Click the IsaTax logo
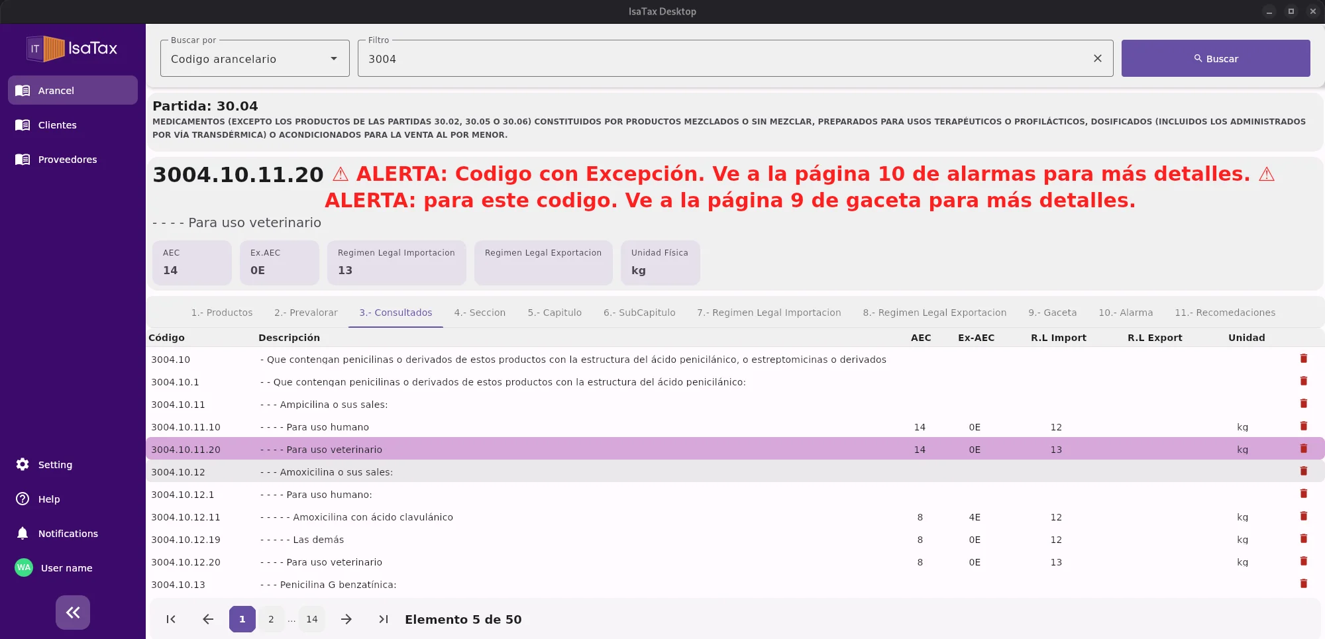This screenshot has width=1325, height=639. (72, 48)
